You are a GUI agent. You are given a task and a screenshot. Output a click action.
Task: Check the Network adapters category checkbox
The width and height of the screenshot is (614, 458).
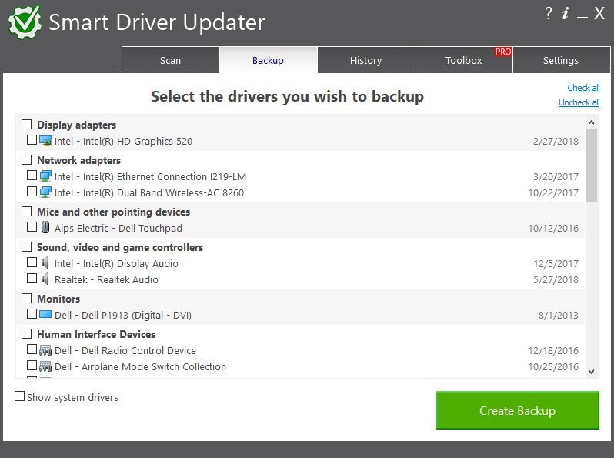coord(27,160)
